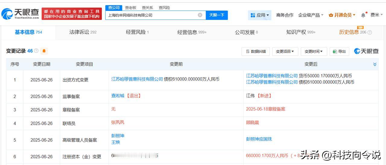Screen dimensions: 386x165
Task: Open the 查淞城 person link
Action: click(x=118, y=96)
